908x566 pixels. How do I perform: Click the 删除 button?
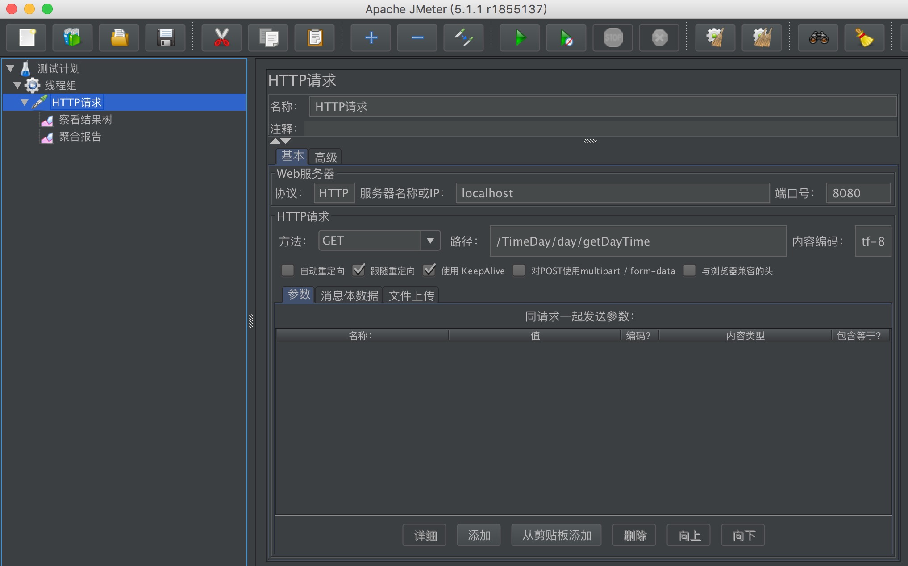634,535
